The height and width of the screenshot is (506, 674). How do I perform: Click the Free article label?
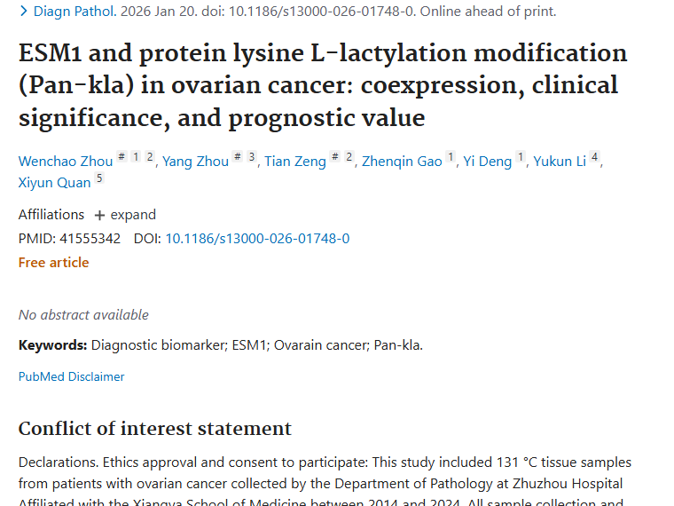click(x=53, y=263)
